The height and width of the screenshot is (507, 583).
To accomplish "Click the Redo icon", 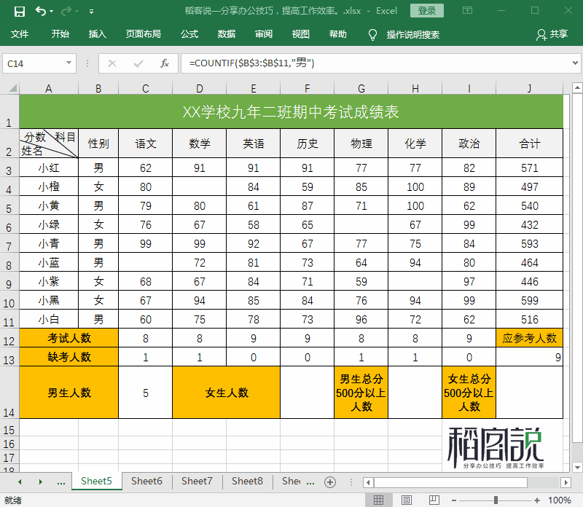I will coord(64,9).
